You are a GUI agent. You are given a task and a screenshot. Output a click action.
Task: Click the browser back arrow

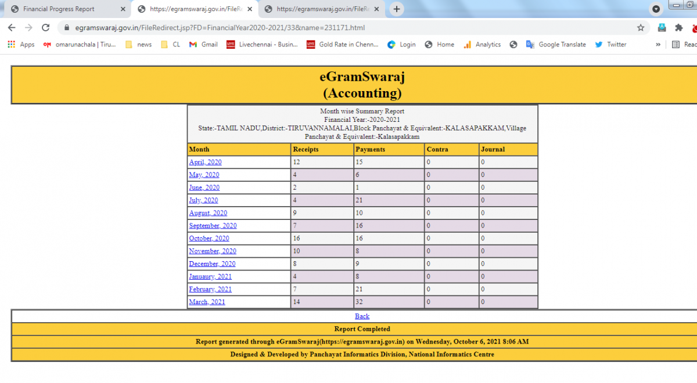coord(12,27)
